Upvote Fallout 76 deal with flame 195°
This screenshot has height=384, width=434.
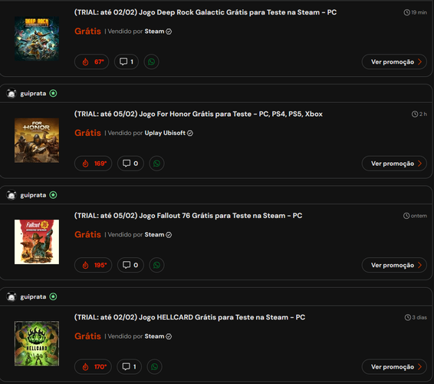tap(94, 265)
